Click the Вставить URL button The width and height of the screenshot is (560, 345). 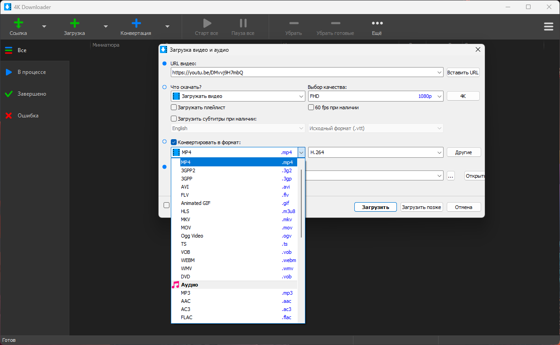pyautogui.click(x=463, y=73)
